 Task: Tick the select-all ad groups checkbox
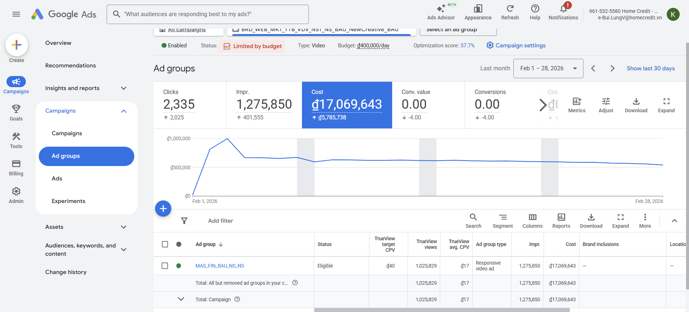[x=165, y=244]
